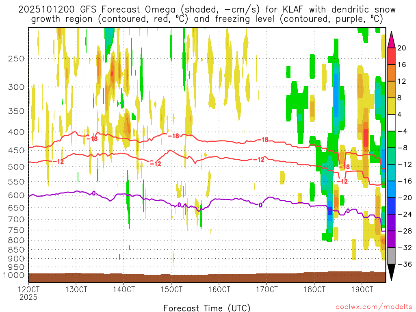Click the '500' pressure level label
Screen dimensions: 416x312
click(x=16, y=167)
